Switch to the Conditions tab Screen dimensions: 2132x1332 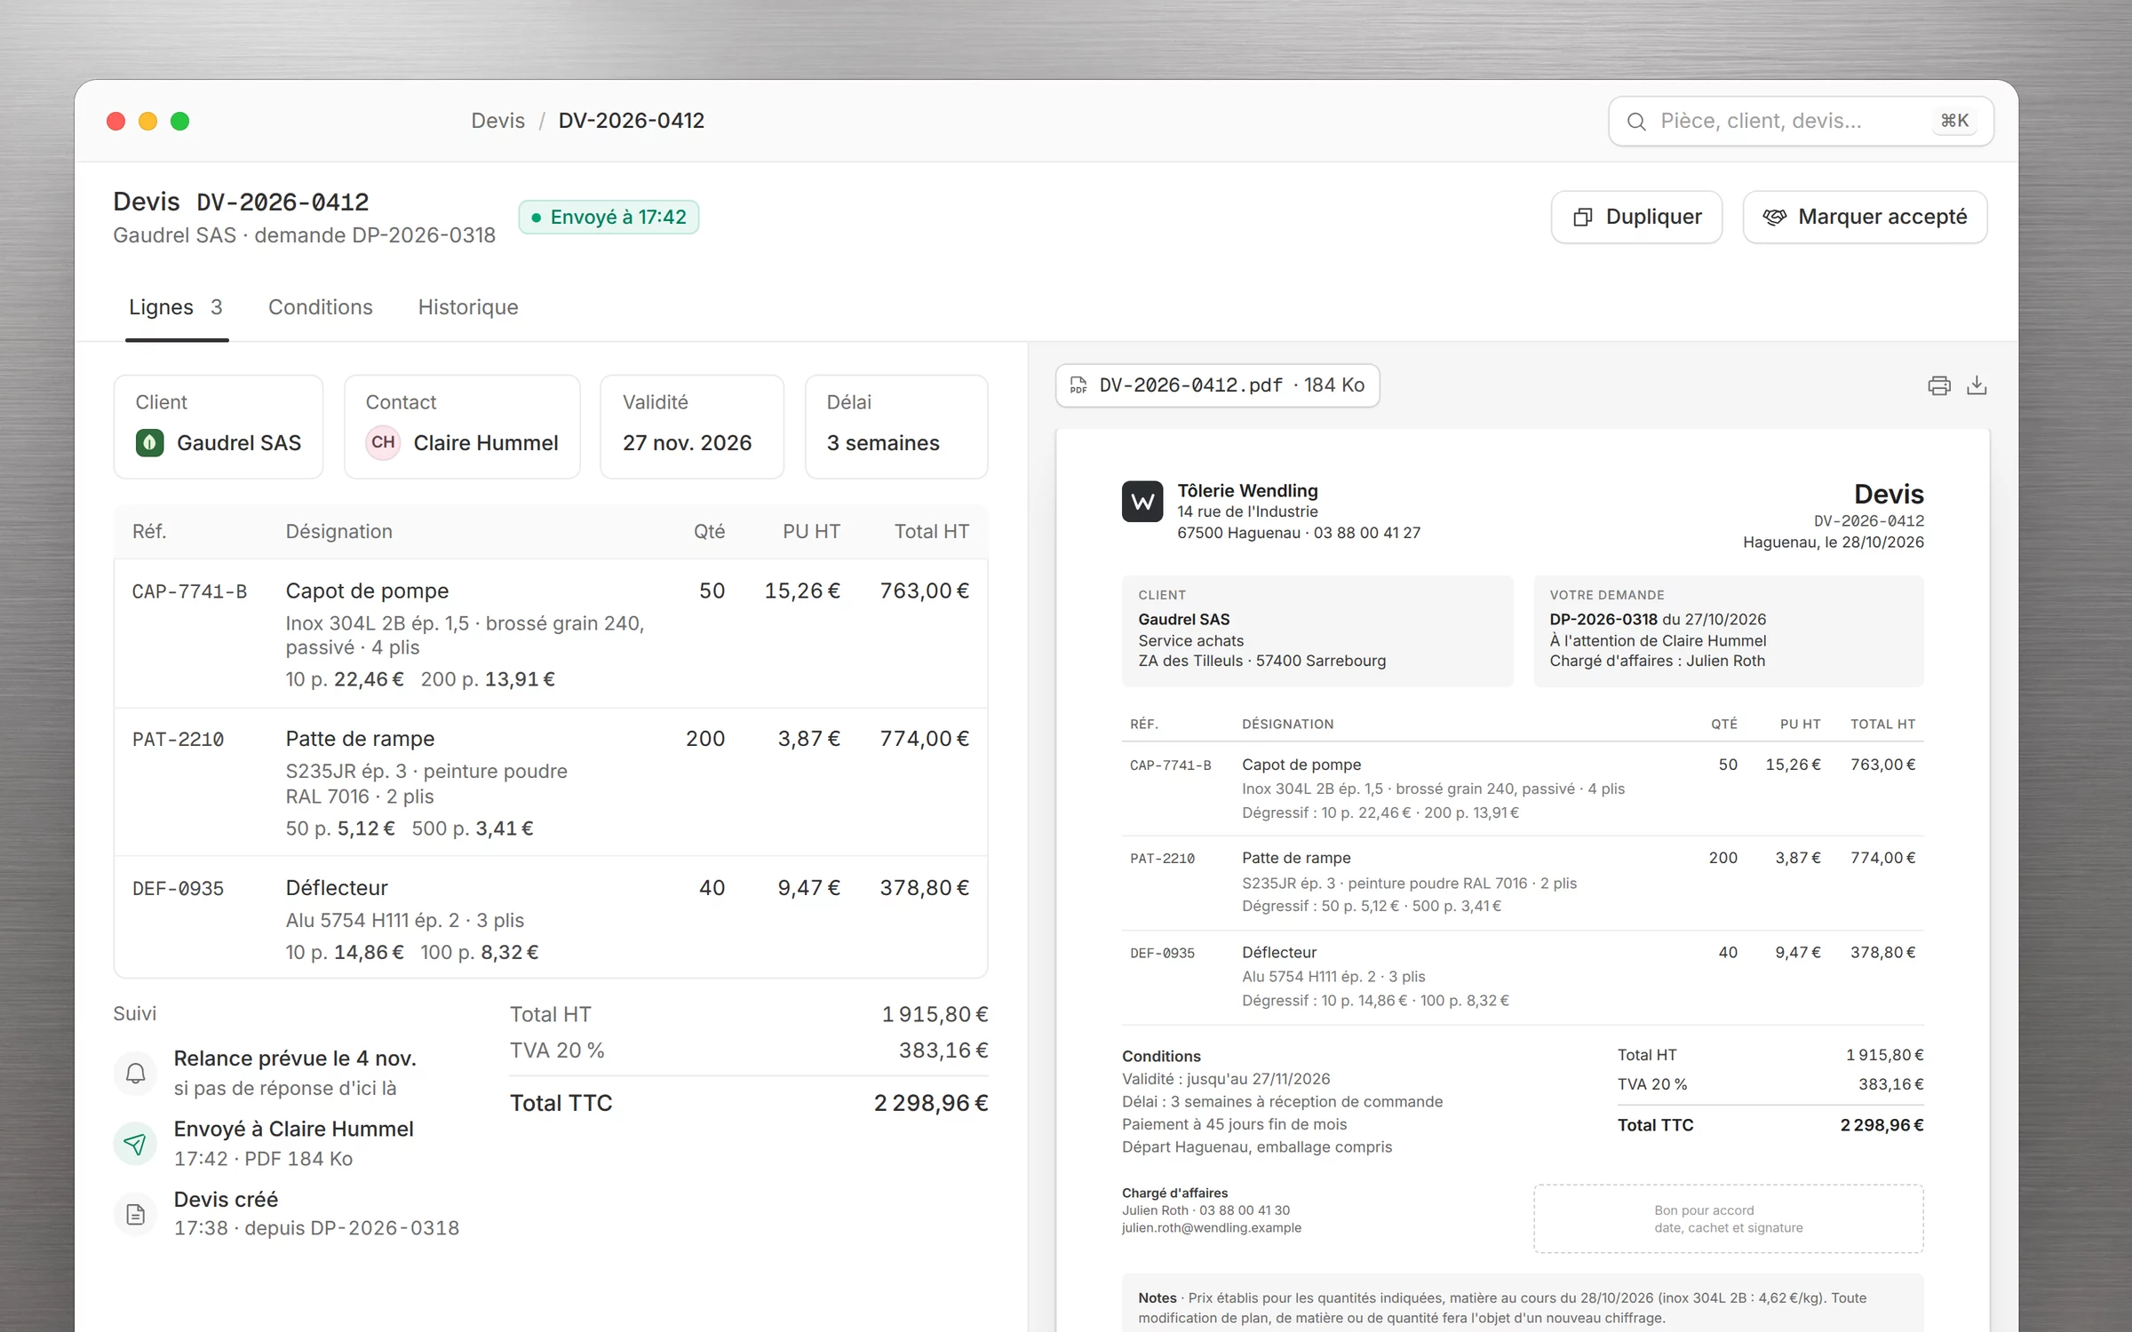[x=321, y=307]
